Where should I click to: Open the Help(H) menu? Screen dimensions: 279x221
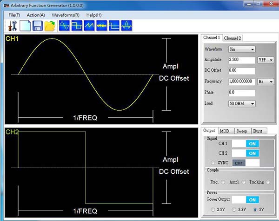[94, 15]
